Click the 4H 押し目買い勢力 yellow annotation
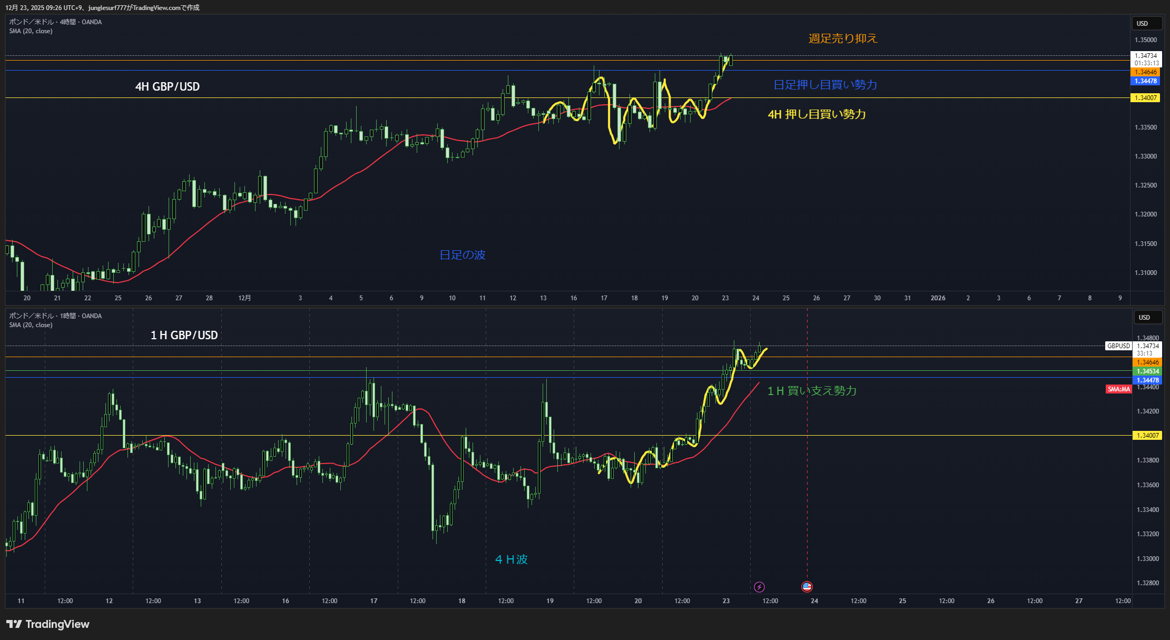 click(x=817, y=114)
